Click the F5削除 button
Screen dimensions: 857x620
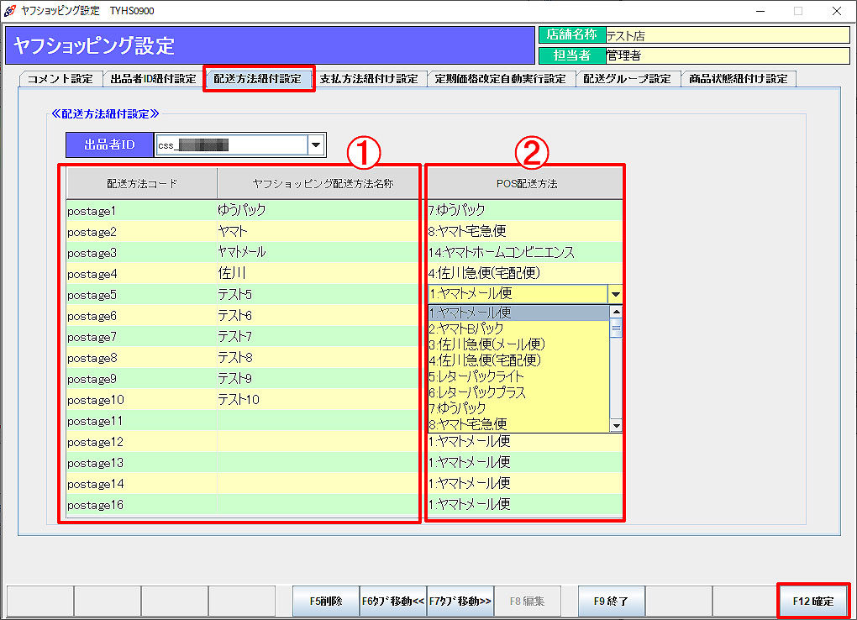point(325,602)
